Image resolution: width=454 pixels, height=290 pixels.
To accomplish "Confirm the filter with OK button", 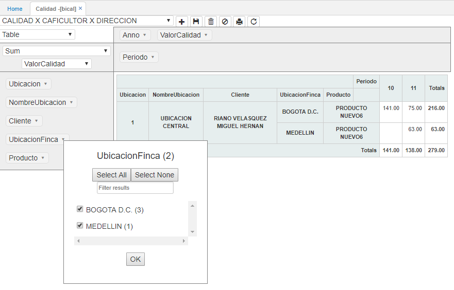I will (136, 259).
